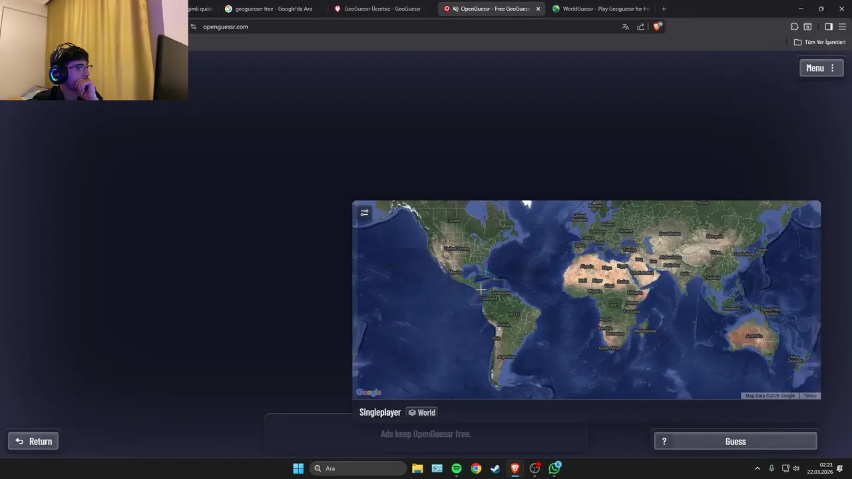The width and height of the screenshot is (852, 479).
Task: Open the clock showing 02:21
Action: click(x=820, y=468)
